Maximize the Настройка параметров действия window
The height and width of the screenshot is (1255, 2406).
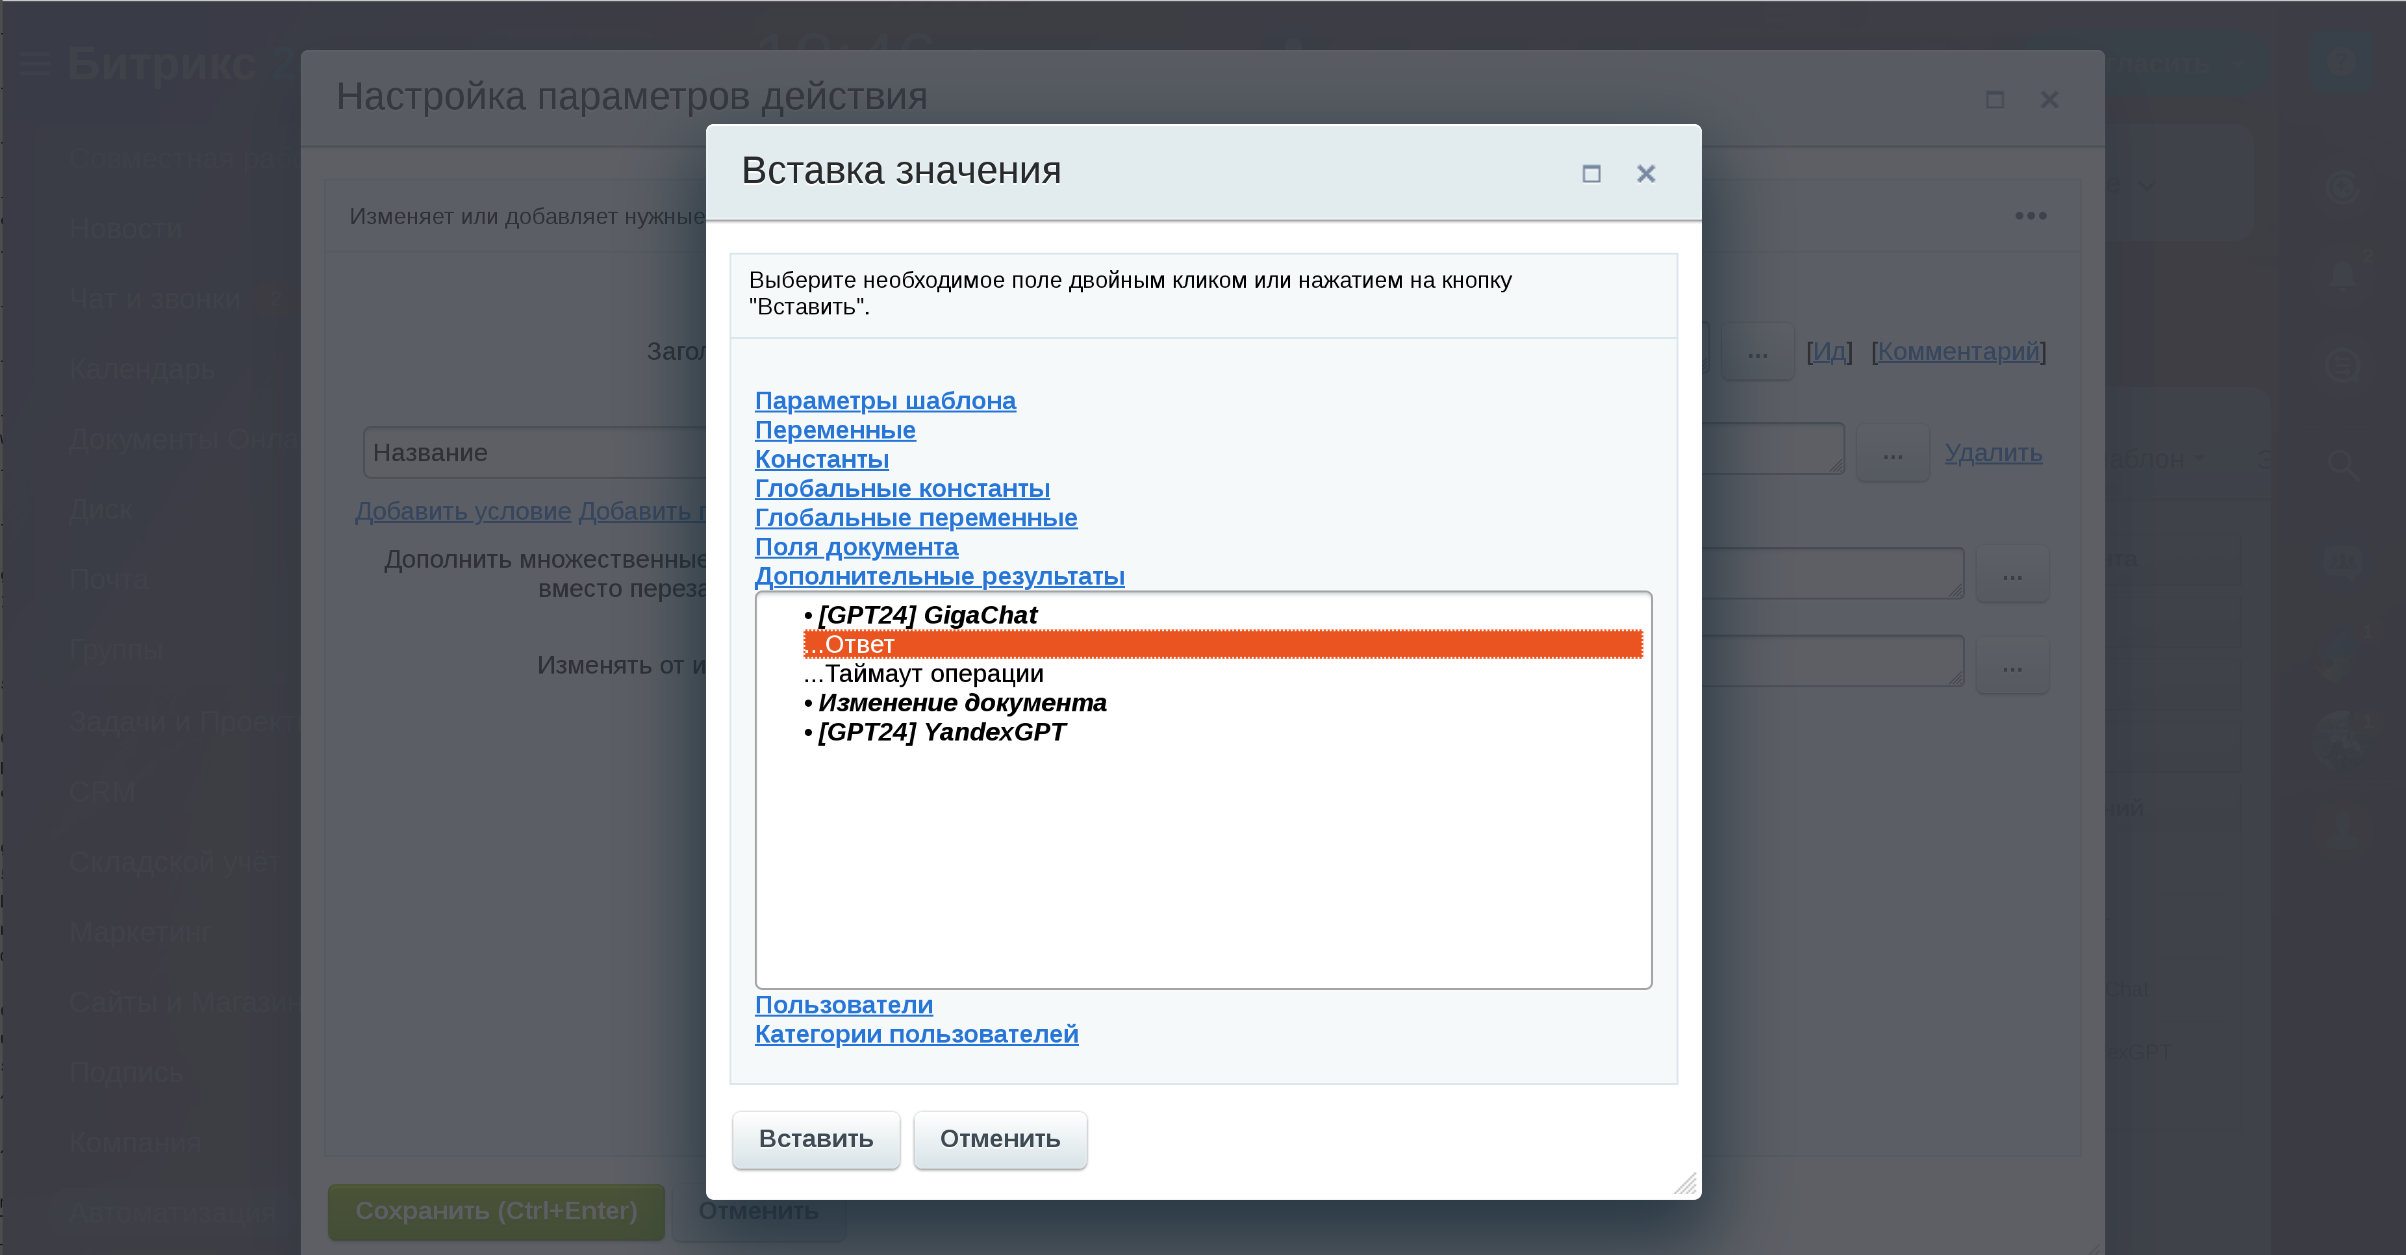(1995, 100)
